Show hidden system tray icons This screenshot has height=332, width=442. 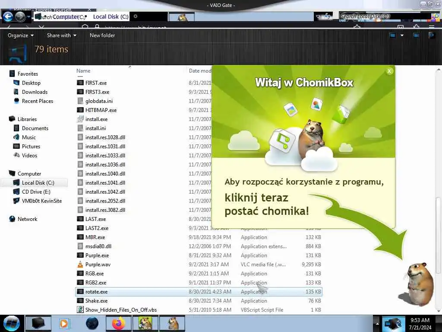pos(377,323)
